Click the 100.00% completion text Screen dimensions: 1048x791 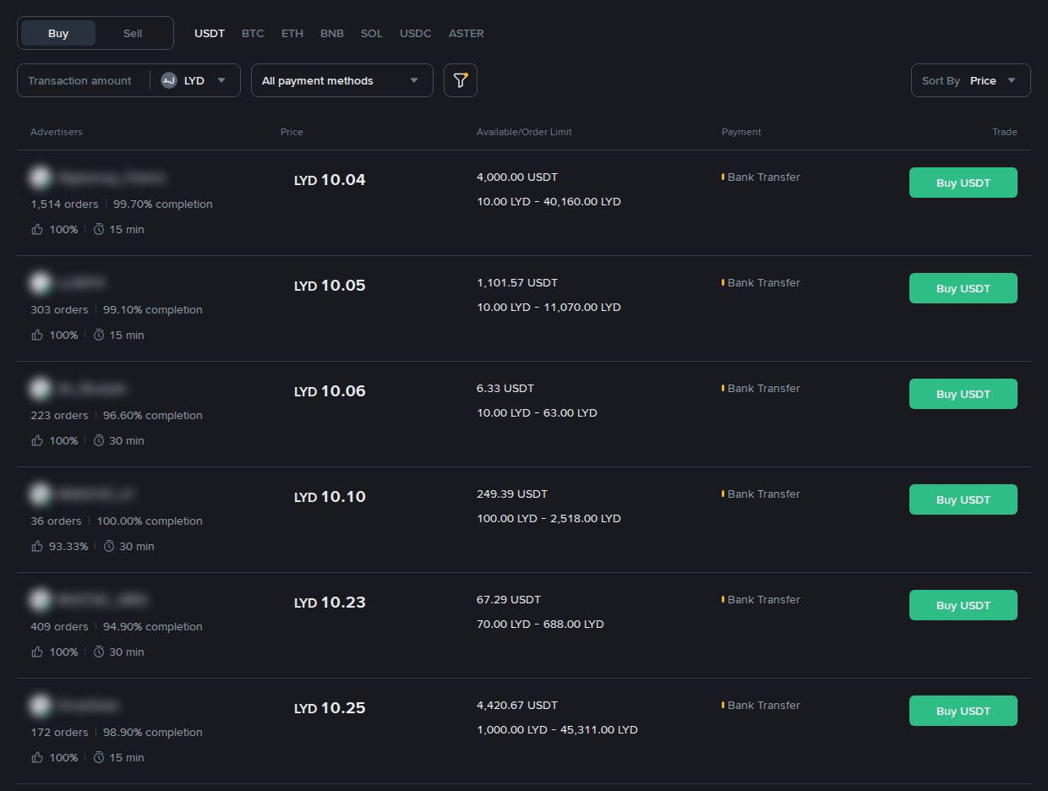tap(150, 521)
